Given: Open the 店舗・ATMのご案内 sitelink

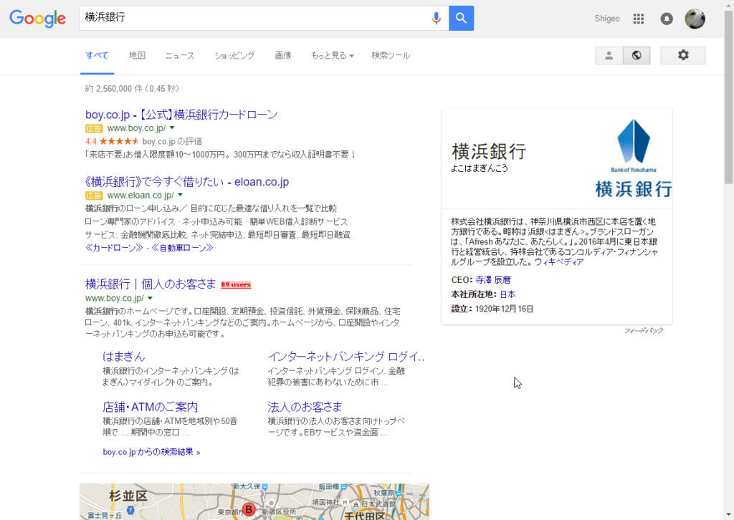Looking at the screenshot, I should click(x=151, y=407).
